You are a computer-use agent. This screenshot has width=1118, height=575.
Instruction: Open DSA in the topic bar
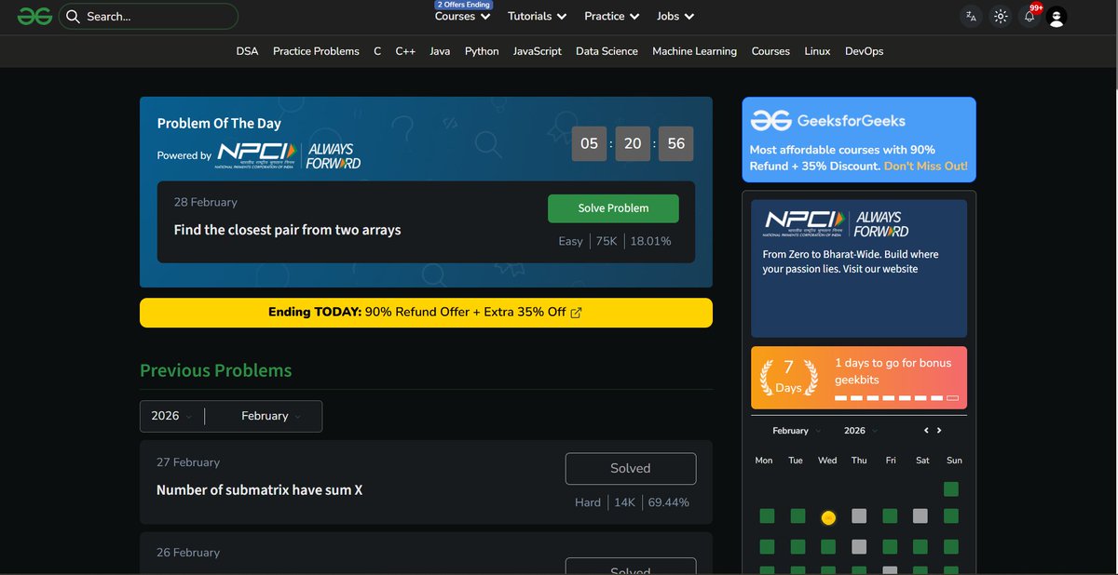pos(247,51)
